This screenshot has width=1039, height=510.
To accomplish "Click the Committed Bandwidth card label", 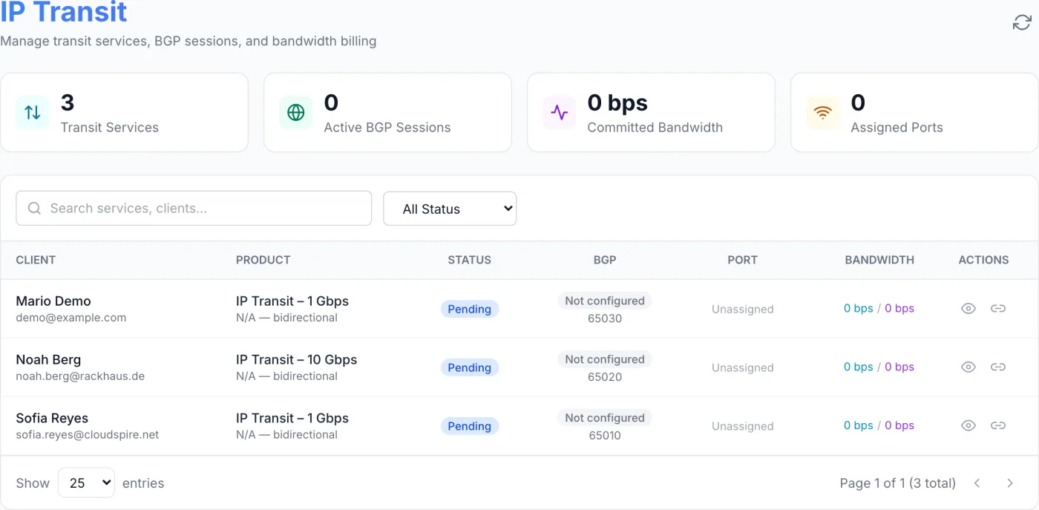I will point(655,128).
